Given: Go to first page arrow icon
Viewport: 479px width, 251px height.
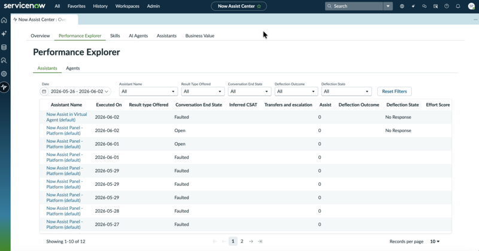Looking at the screenshot, I should tap(215, 241).
